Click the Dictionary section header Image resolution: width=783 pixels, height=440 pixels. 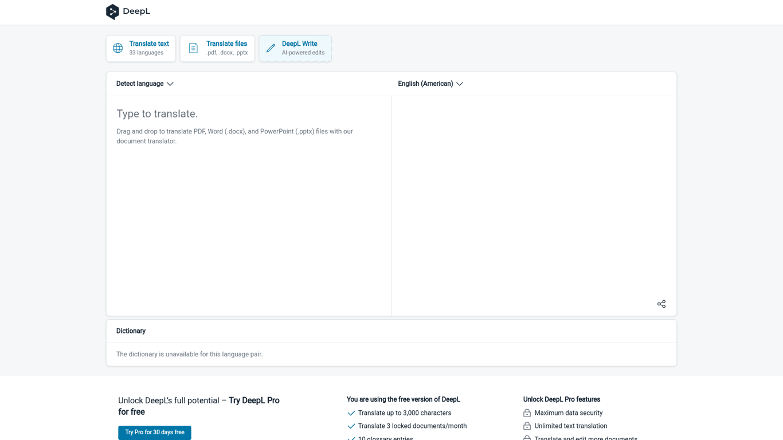pyautogui.click(x=131, y=331)
